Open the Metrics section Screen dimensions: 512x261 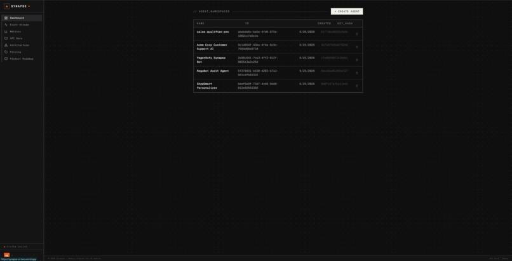coord(22,32)
